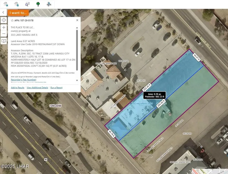Collapse the side panel with left chevron
Image resolution: width=228 pixels, height=174 pixels.
3,12
